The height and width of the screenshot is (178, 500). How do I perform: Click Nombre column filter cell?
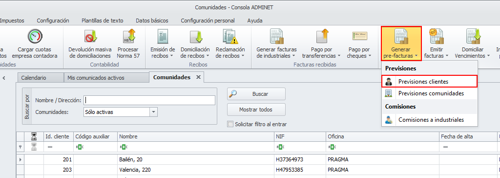tap(195, 147)
